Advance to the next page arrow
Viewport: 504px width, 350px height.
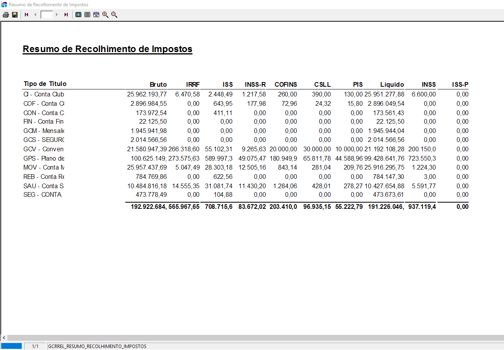coord(57,15)
